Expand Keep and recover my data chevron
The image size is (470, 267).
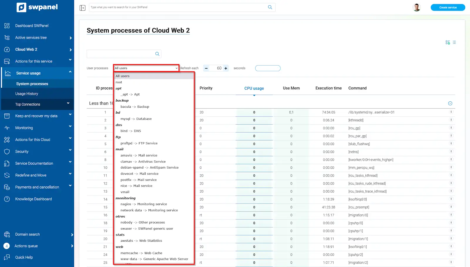click(x=70, y=115)
